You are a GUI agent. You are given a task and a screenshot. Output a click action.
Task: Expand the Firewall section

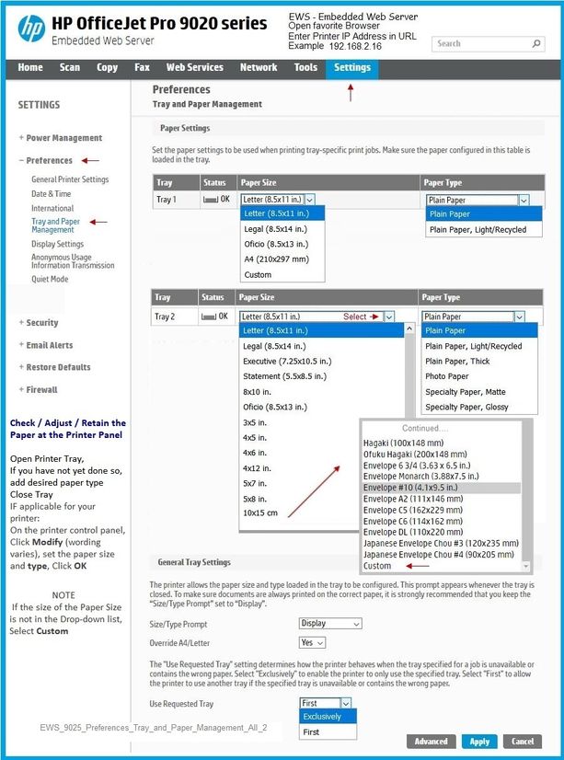(38, 390)
